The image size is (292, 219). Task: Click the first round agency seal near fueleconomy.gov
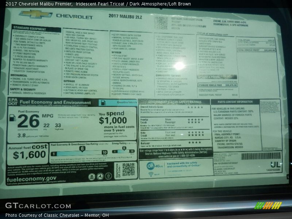coord(92,177)
